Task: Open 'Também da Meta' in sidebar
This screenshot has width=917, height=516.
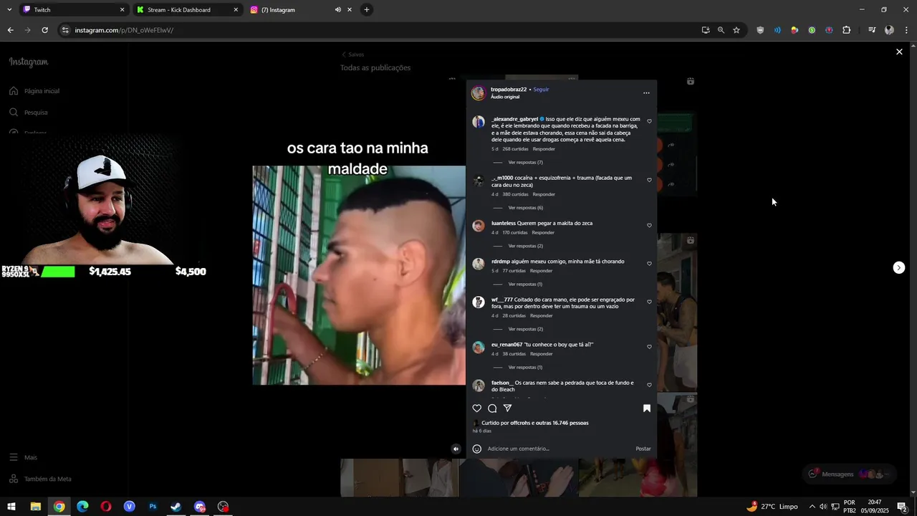Action: (x=40, y=479)
